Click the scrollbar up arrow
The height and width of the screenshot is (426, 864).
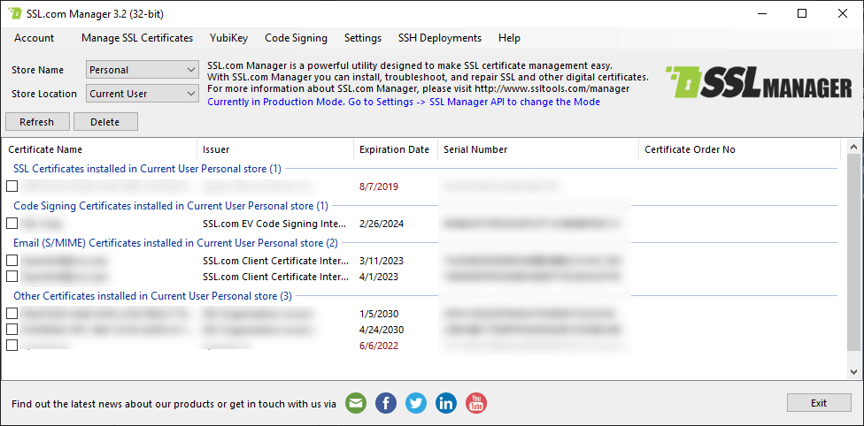(x=854, y=148)
